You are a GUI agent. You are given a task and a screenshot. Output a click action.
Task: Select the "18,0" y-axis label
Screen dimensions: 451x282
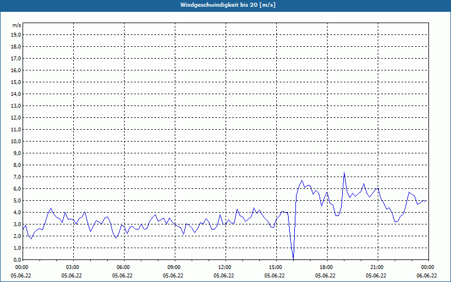pos(16,47)
